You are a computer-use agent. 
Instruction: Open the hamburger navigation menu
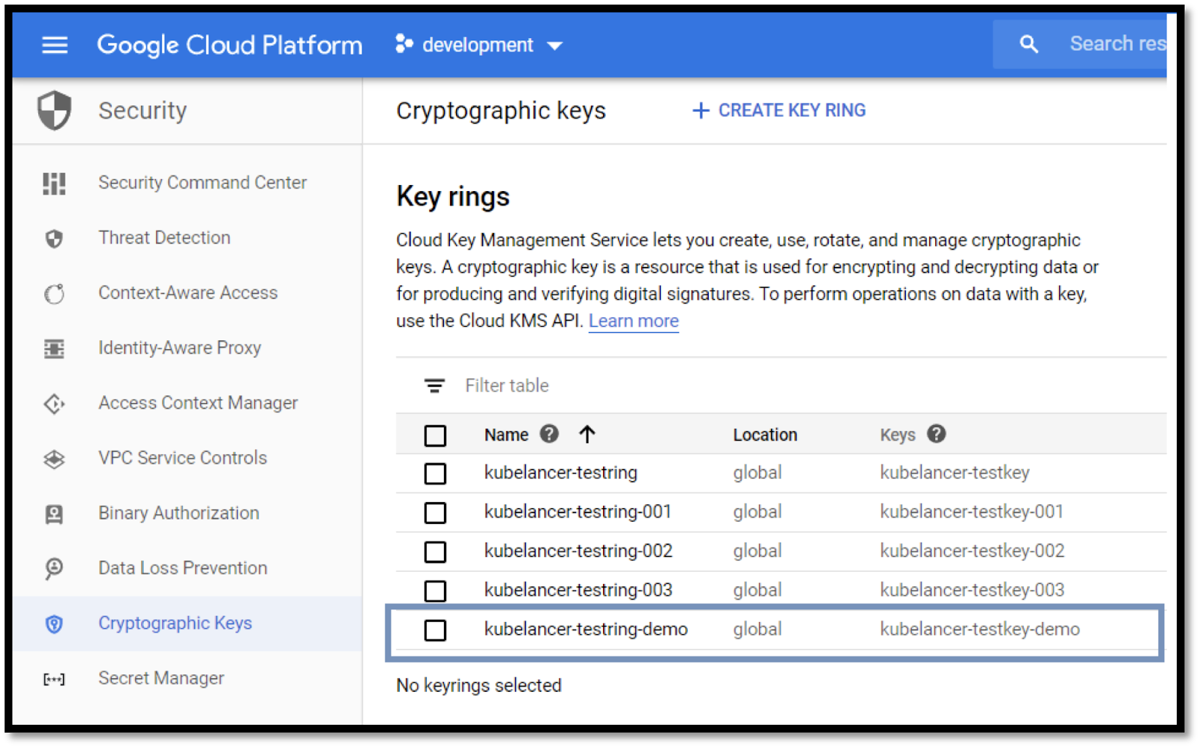click(54, 45)
